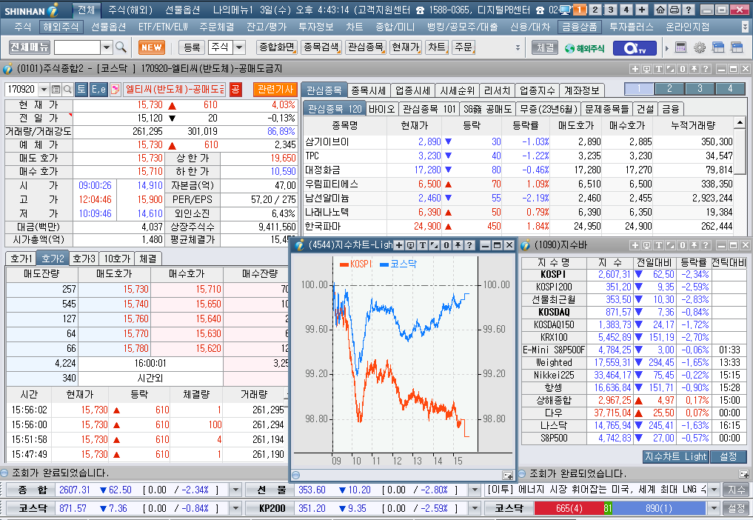
Task: Click the watchlist scrollbar up arrow
Action: pos(740,124)
